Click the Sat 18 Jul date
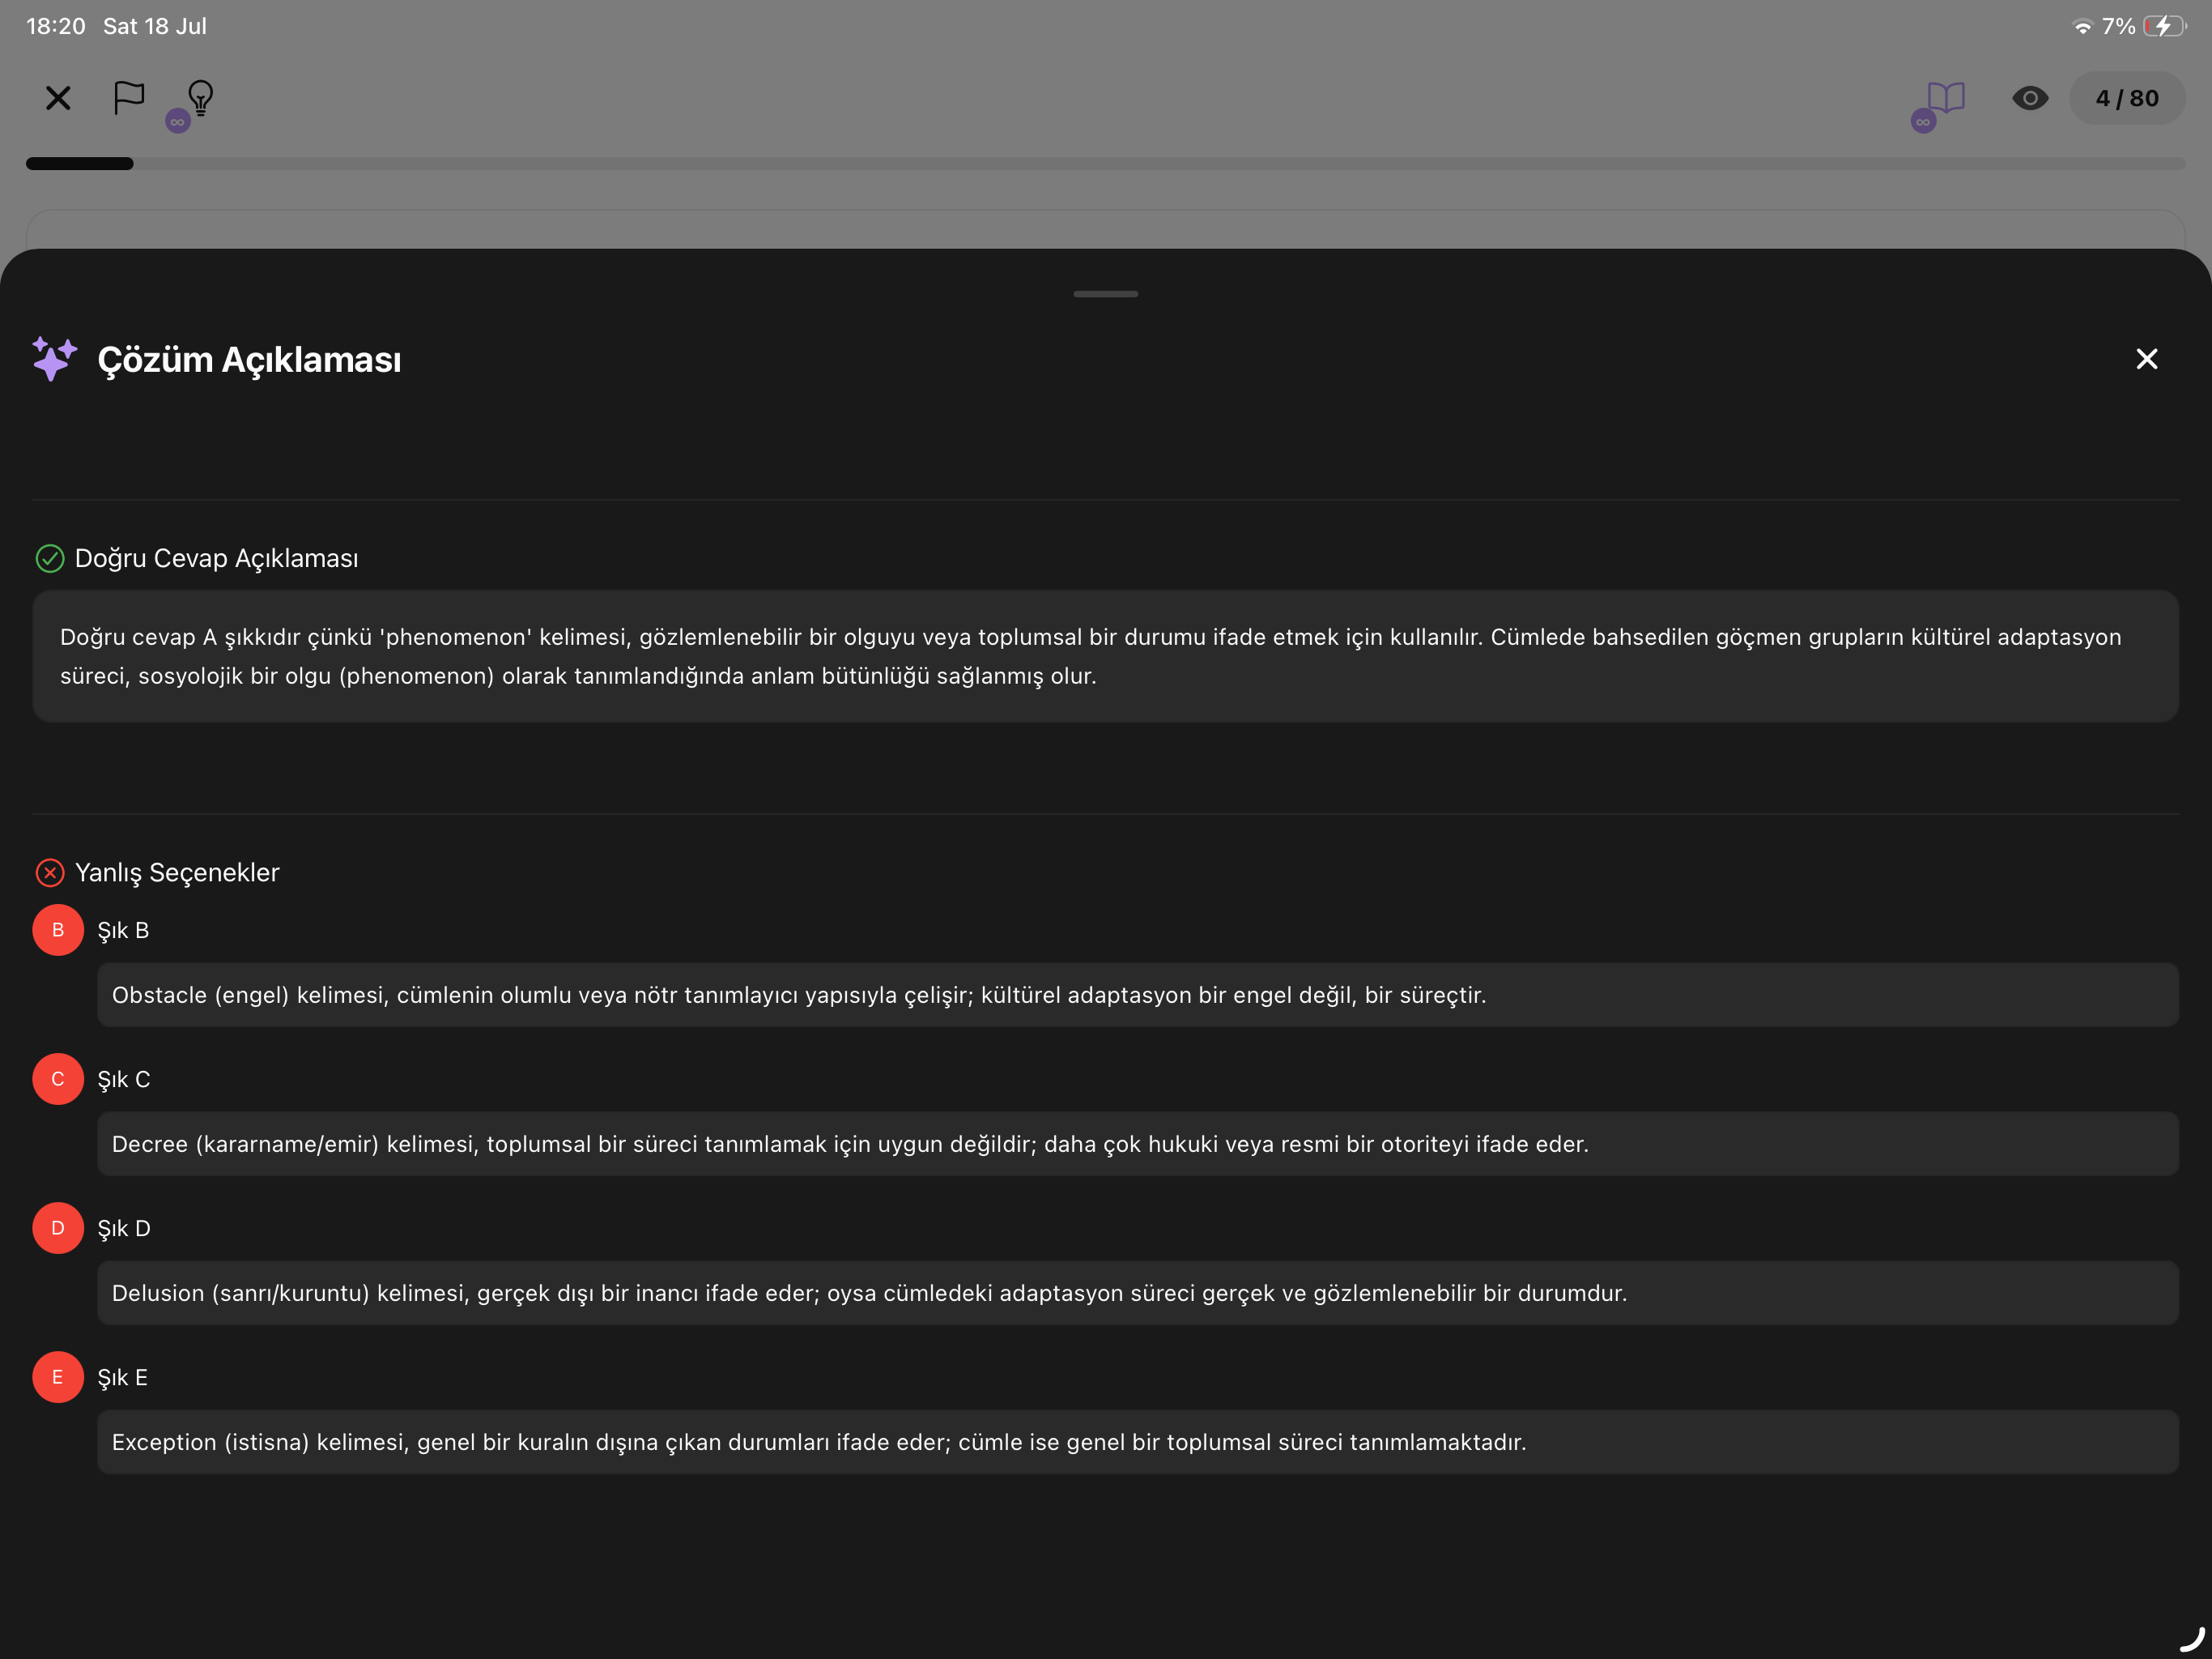 [155, 26]
